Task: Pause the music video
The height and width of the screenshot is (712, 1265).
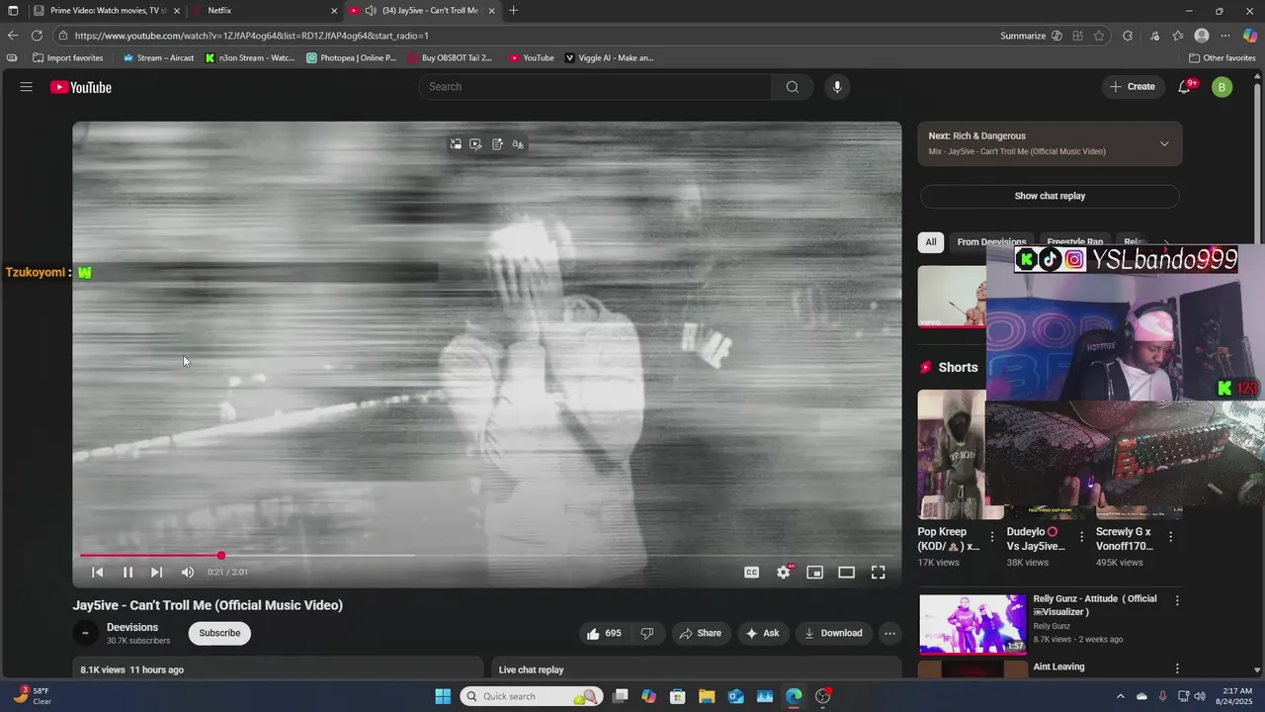Action: pyautogui.click(x=127, y=573)
